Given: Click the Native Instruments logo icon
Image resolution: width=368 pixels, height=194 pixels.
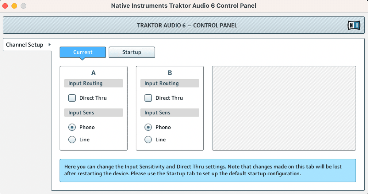Looking at the screenshot, I should coord(353,25).
